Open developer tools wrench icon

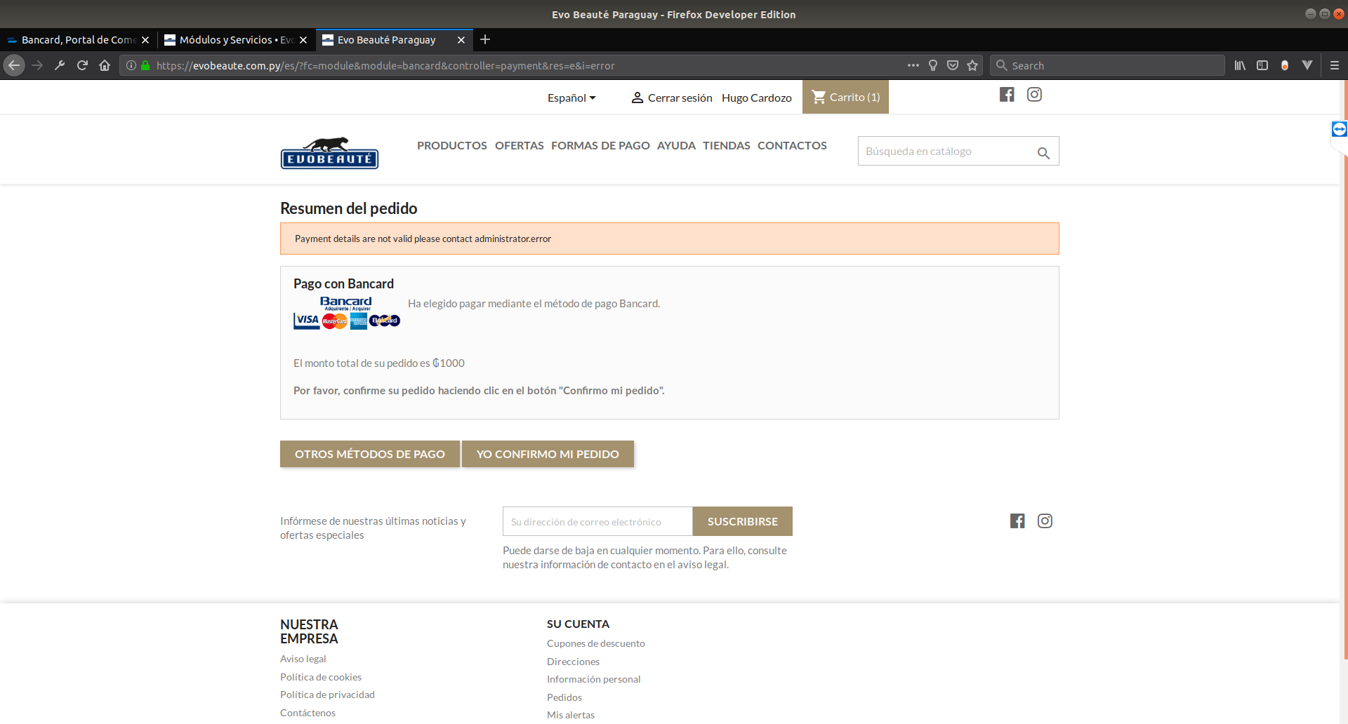tap(60, 65)
